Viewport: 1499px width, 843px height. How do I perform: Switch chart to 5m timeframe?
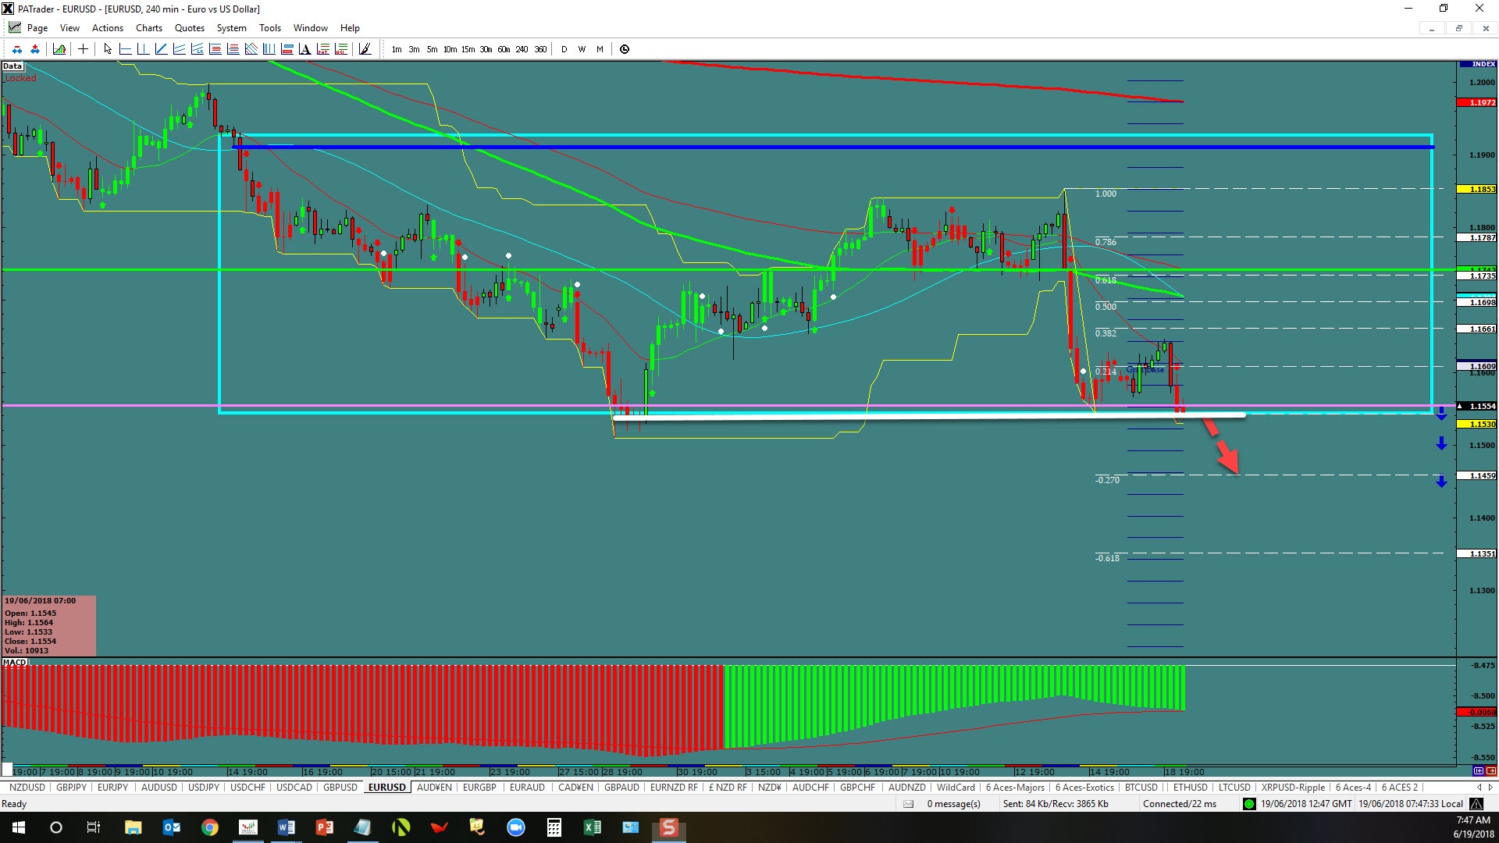(x=432, y=49)
